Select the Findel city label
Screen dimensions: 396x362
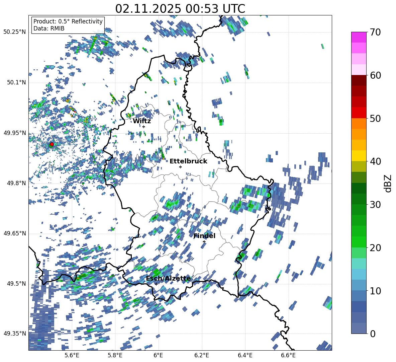pyautogui.click(x=204, y=236)
